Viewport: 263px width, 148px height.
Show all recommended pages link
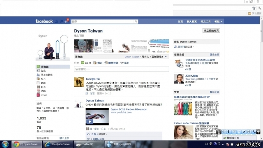point(215,55)
